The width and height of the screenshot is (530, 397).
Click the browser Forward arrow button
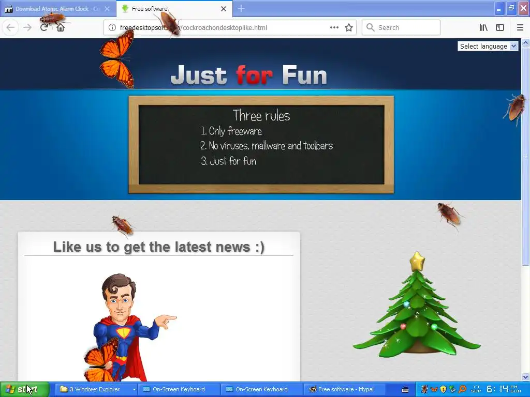[x=27, y=27]
